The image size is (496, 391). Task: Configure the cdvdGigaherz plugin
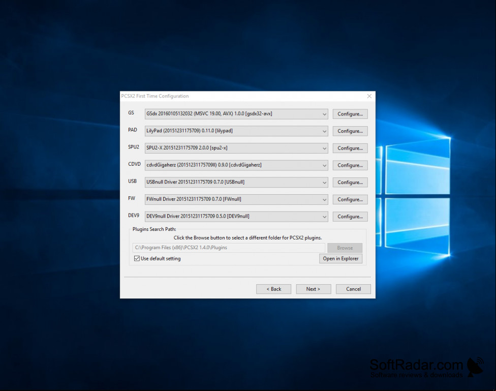[x=350, y=165]
